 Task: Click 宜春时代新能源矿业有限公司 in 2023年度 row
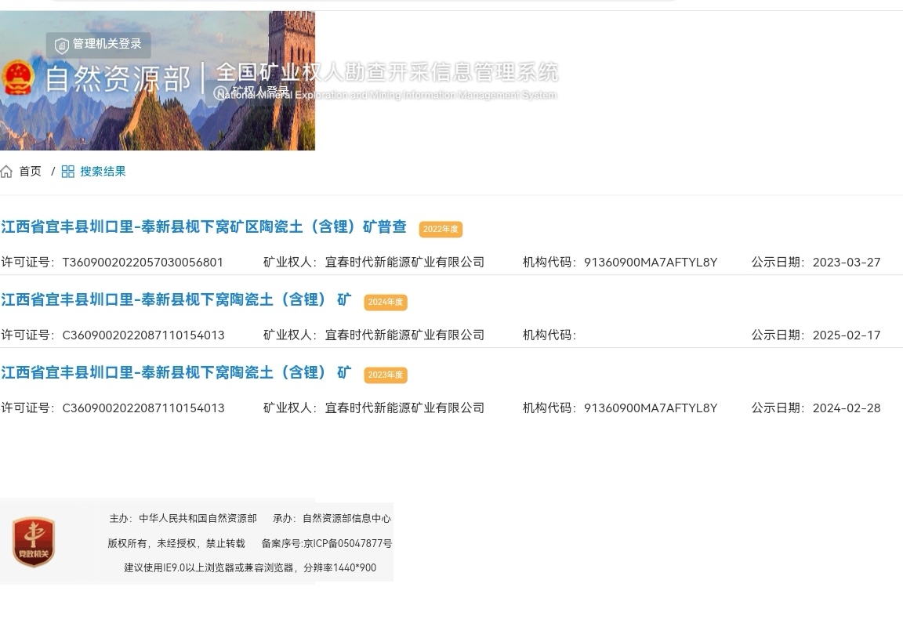tap(404, 408)
